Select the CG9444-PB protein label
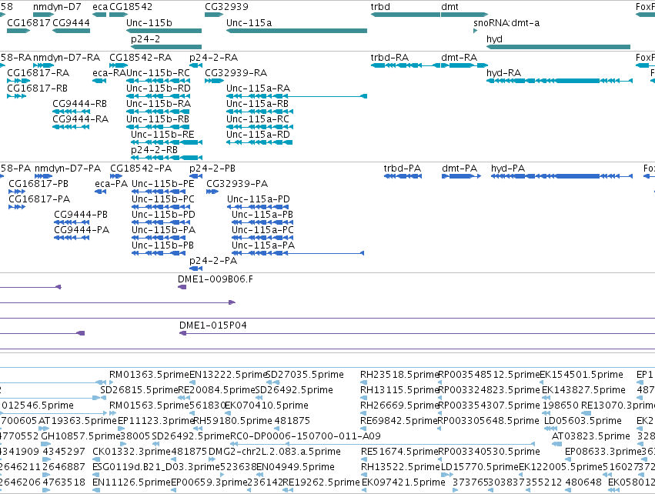Viewport: 655px width, 494px height. point(81,215)
